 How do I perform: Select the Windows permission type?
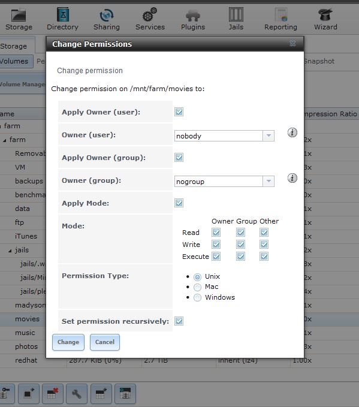click(197, 297)
